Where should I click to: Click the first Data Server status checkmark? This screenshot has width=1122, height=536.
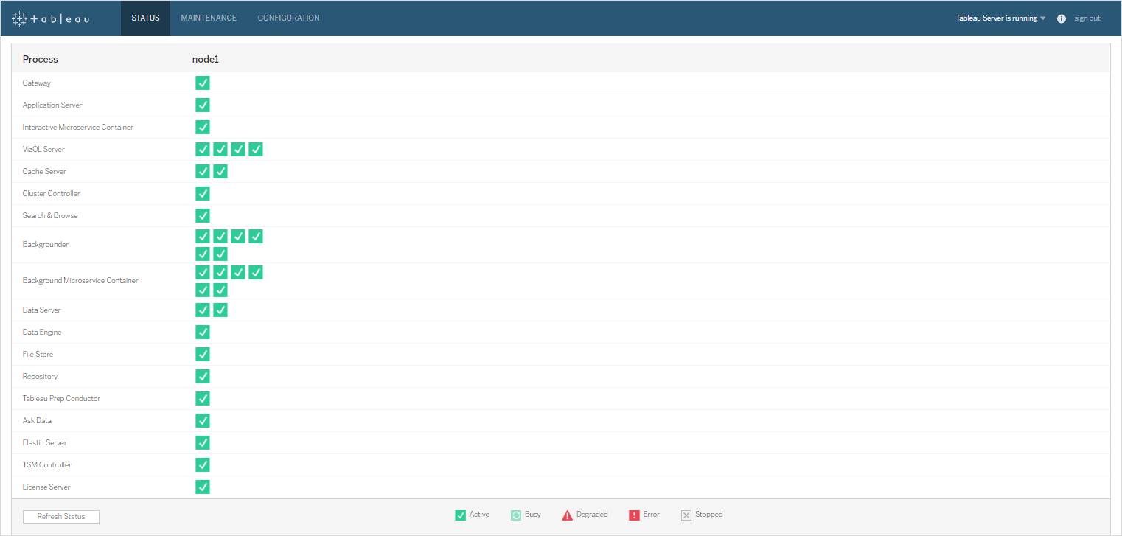click(203, 310)
